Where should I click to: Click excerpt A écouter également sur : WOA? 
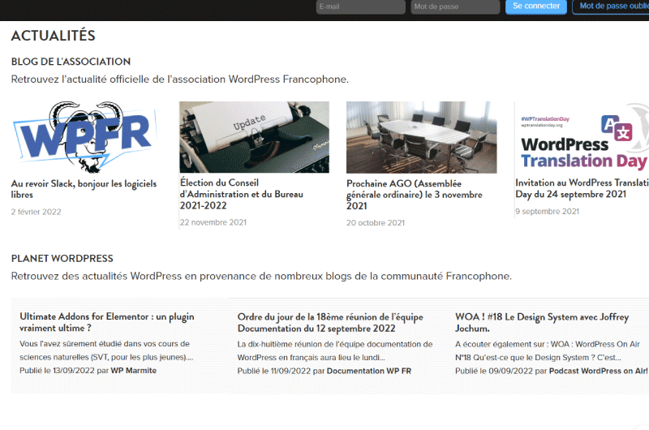point(548,350)
